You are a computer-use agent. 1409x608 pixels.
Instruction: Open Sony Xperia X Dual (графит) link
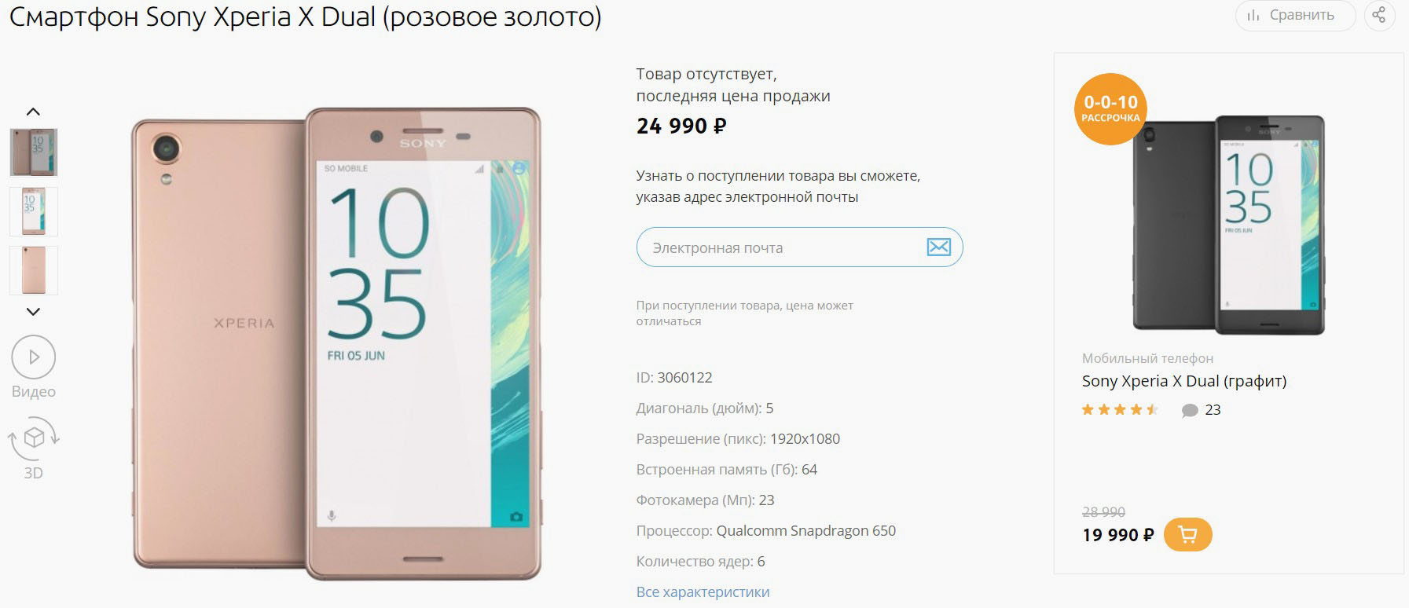point(1183,381)
